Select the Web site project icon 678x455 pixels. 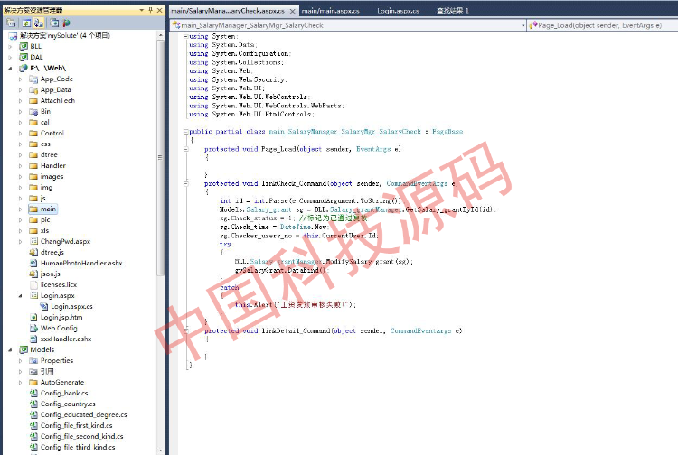tap(24, 69)
